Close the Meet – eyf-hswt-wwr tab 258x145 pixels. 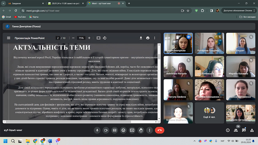coord(123,3)
